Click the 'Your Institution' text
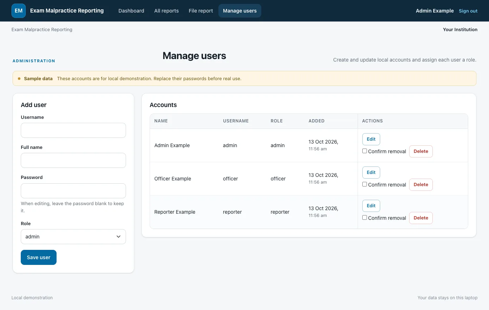The image size is (489, 310). (460, 30)
